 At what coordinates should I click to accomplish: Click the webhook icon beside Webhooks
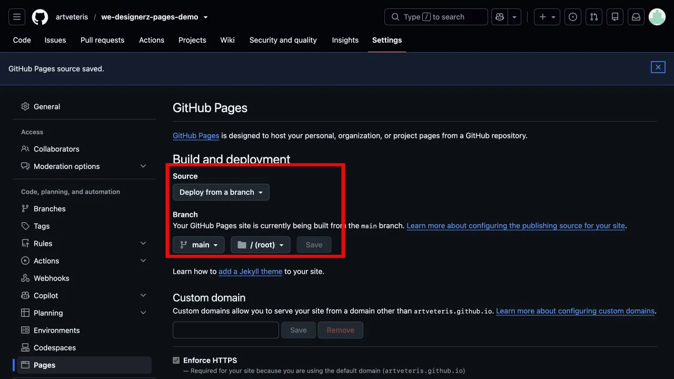coord(25,278)
